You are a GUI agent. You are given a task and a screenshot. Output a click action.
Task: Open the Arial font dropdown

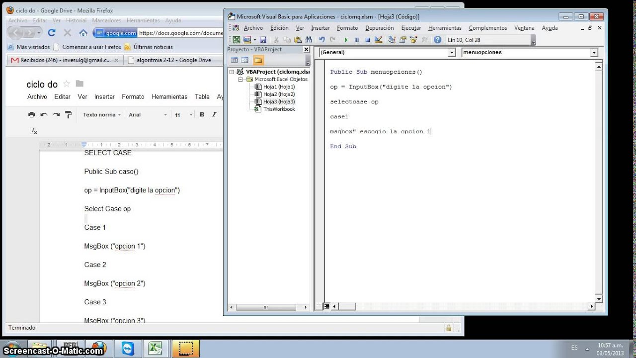[148, 114]
